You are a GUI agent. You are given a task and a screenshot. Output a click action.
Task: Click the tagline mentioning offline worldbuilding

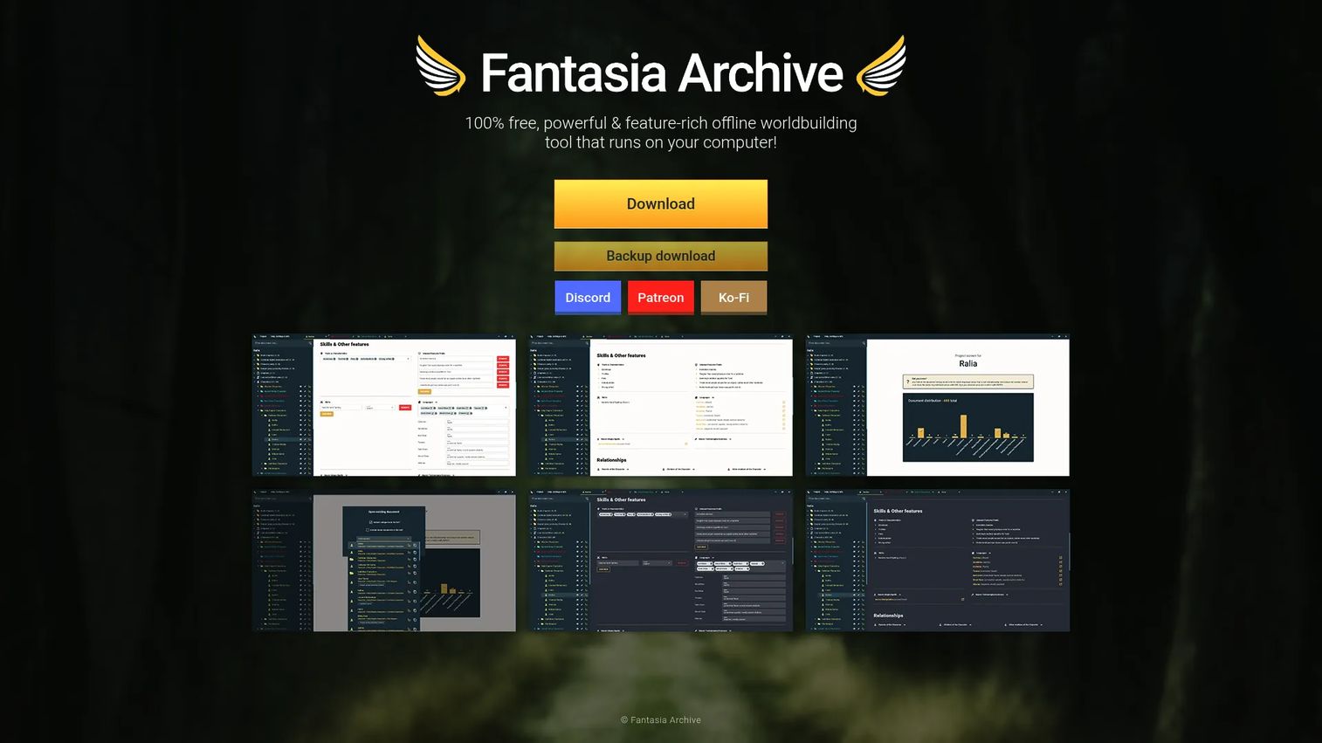click(661, 133)
